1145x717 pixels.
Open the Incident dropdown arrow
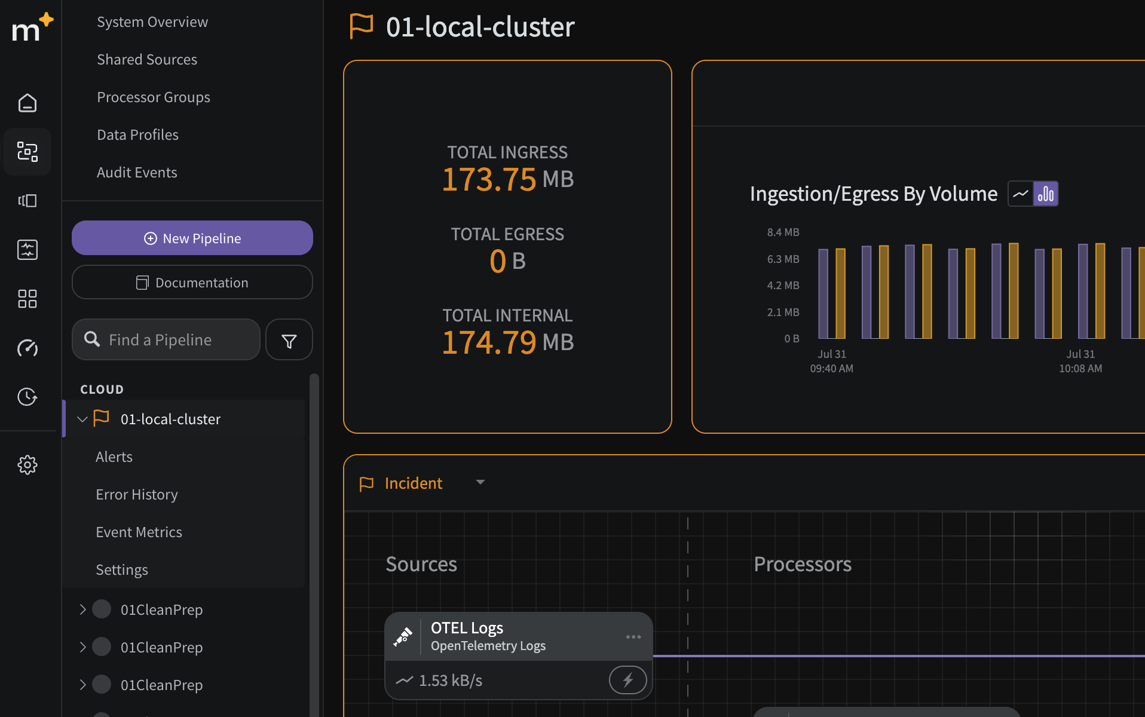point(480,482)
